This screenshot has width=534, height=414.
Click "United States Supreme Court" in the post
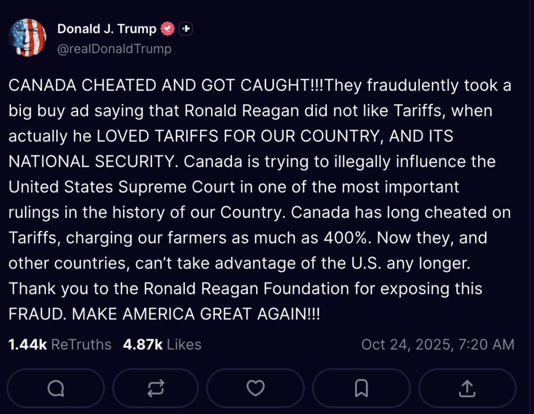click(x=114, y=187)
